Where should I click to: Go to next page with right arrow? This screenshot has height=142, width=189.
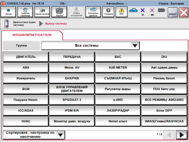tap(182, 135)
